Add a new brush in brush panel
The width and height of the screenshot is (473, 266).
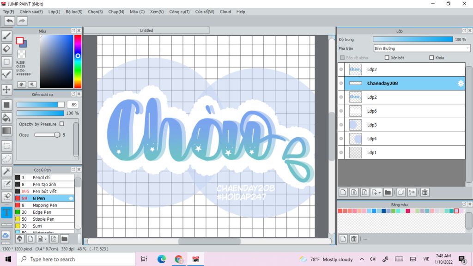(30, 239)
